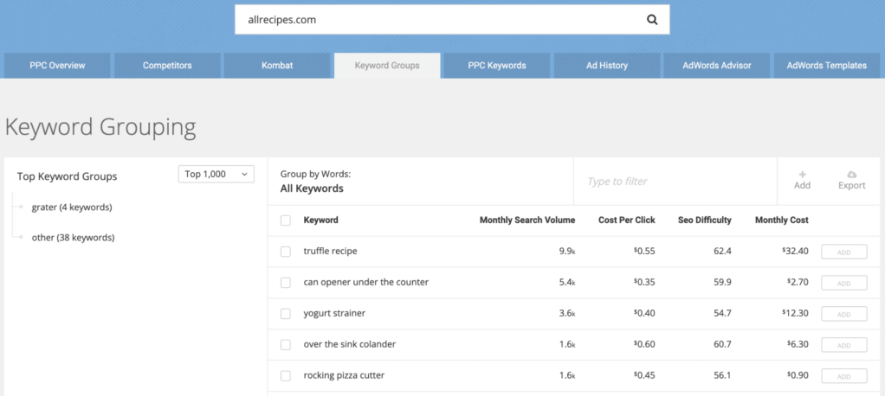Image resolution: width=885 pixels, height=396 pixels.
Task: Sort by the Keyword column header
Action: tap(320, 220)
